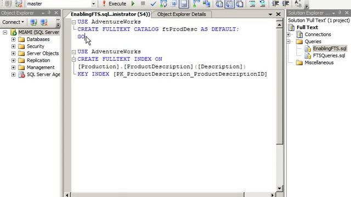351x197 pixels.
Task: Select EnablingFTS.sql in Solution Explorer
Action: point(330,49)
